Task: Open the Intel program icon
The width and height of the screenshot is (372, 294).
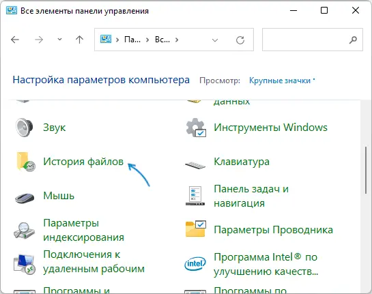Action: (x=195, y=263)
